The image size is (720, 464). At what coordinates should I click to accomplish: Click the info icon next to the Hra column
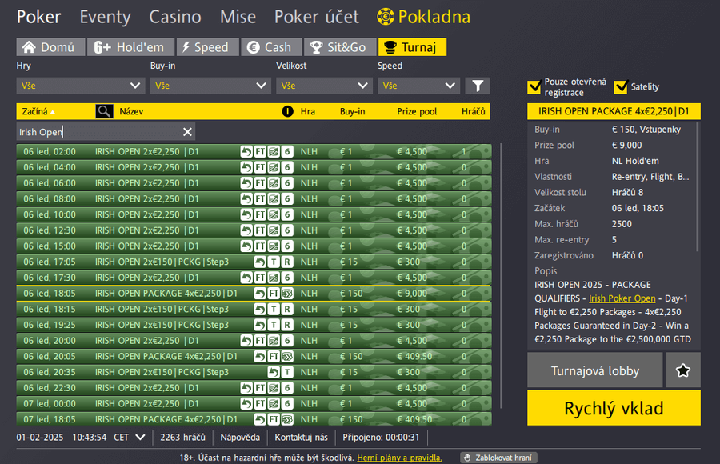click(287, 111)
